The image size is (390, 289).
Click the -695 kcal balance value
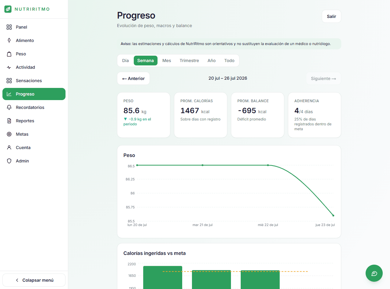tap(252, 111)
